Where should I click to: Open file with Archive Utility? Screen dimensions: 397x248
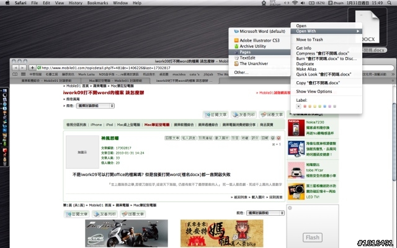(259, 46)
